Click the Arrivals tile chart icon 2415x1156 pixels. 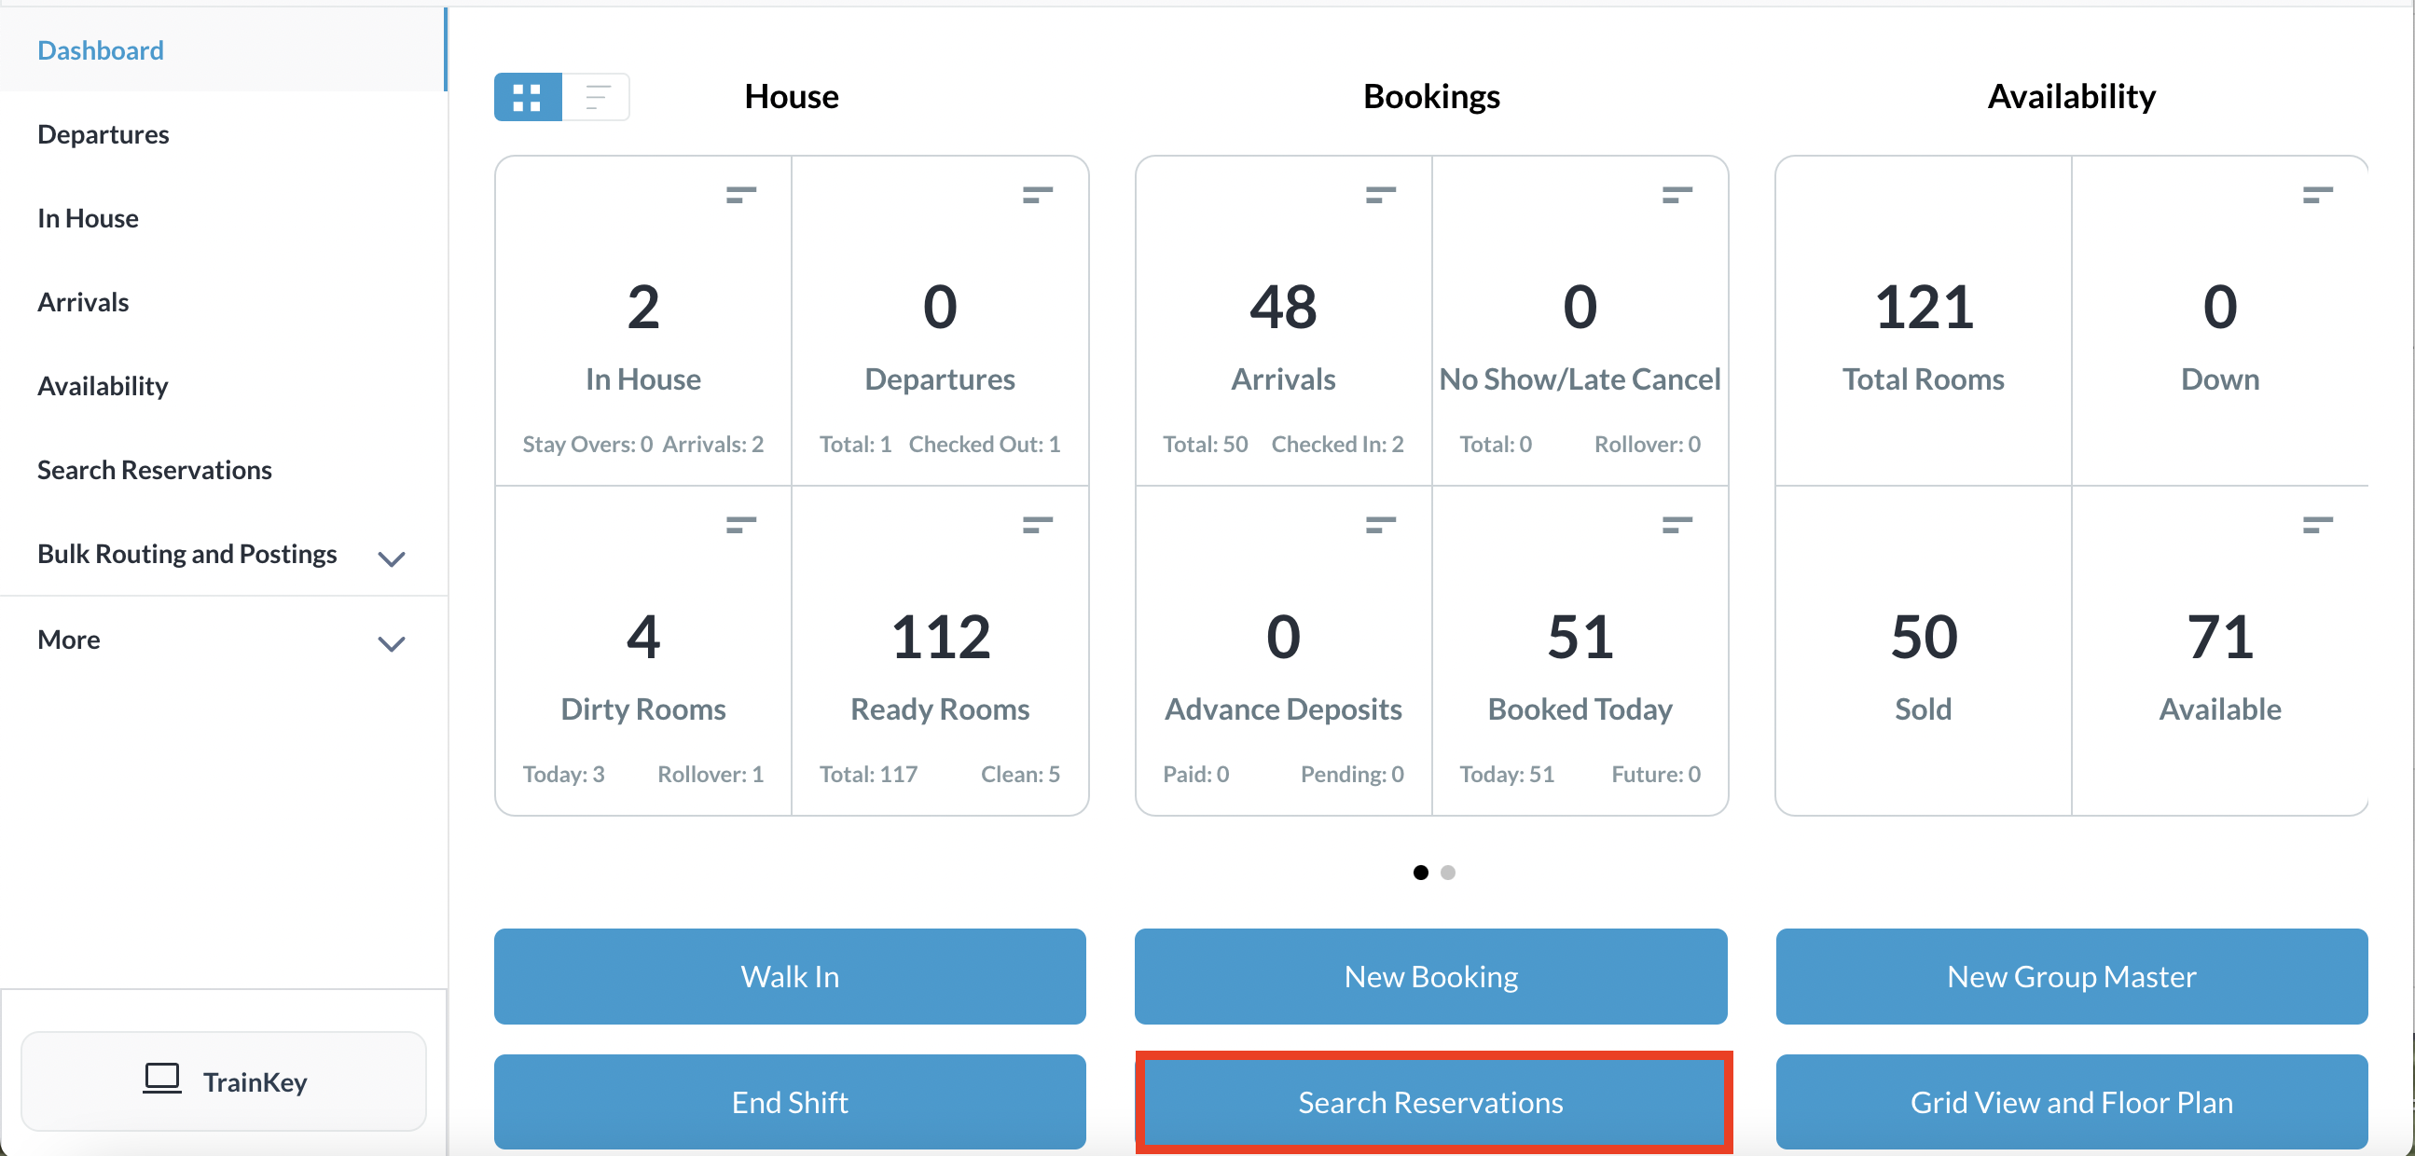1380,194
